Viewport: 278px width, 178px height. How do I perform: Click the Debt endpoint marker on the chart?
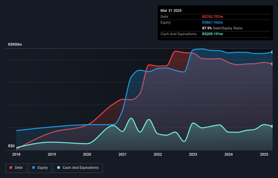click(x=272, y=64)
